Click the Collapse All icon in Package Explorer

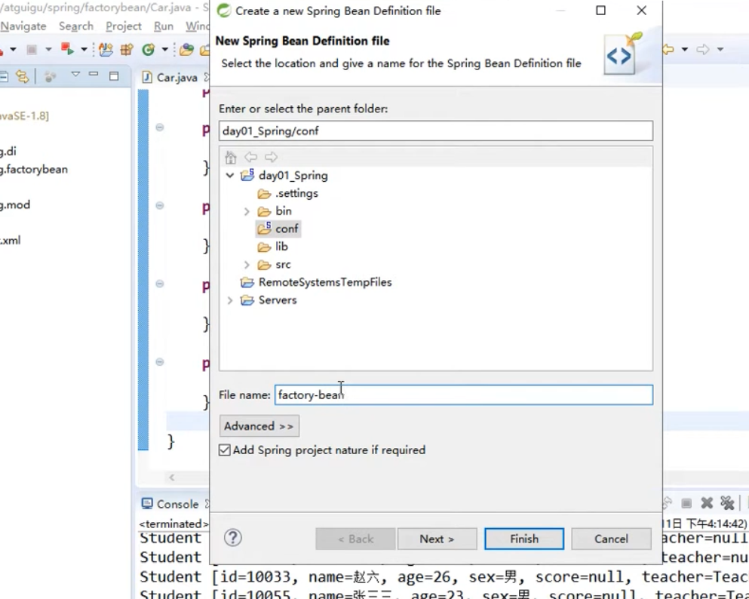pyautogui.click(x=4, y=76)
